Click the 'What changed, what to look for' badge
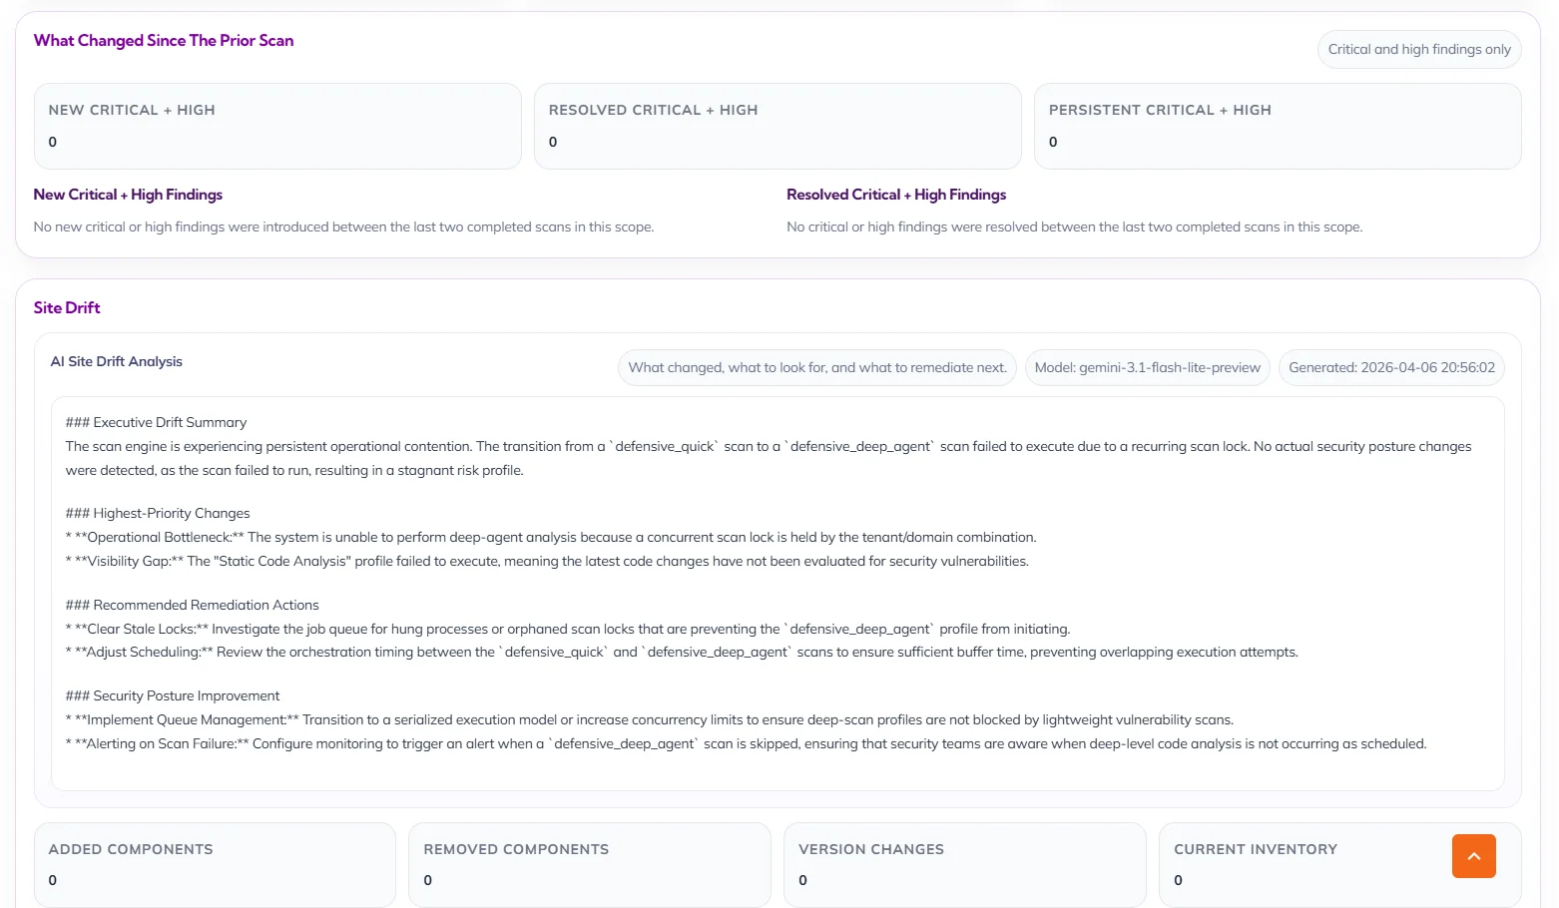The height and width of the screenshot is (908, 1559). tap(816, 368)
